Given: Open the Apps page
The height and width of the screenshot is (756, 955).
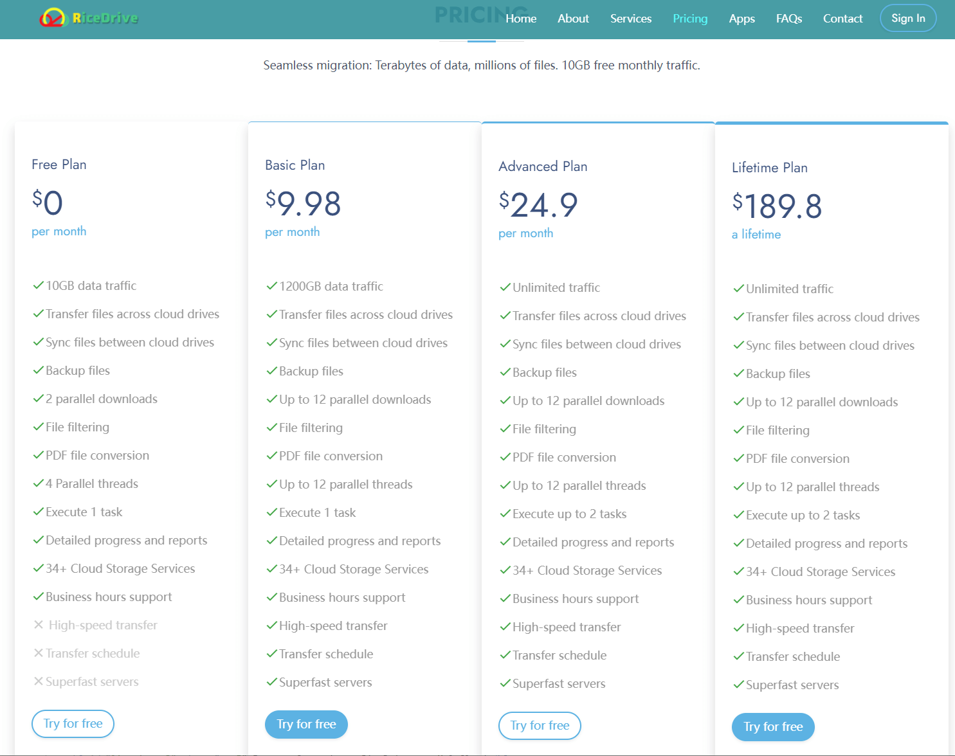Looking at the screenshot, I should click(741, 19).
